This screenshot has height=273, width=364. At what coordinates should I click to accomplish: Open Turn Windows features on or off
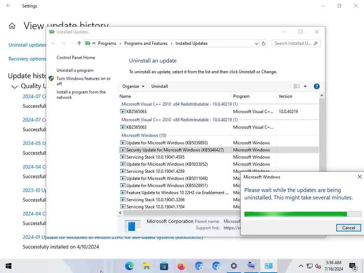point(84,81)
